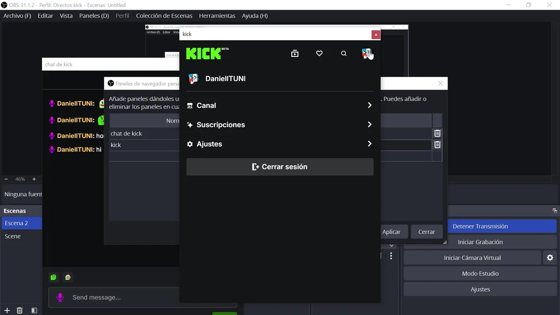Open scene filters icon
This screenshot has width=560, height=315.
click(x=34, y=311)
